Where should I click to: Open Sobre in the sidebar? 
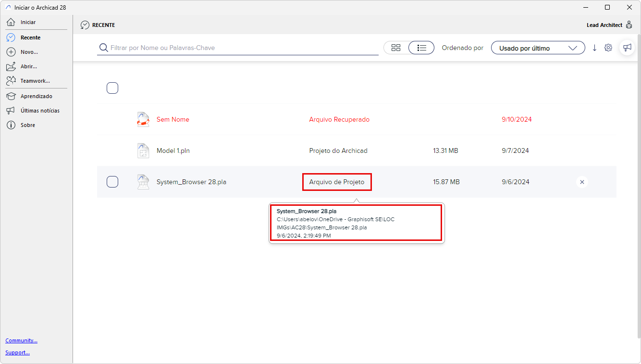(28, 125)
